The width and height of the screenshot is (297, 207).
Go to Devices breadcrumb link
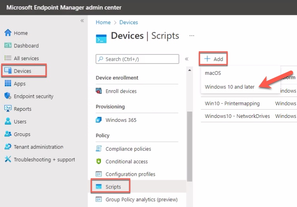(x=129, y=22)
